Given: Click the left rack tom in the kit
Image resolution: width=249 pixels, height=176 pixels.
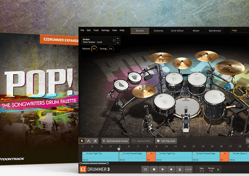Looking at the screenshot, I should [174, 82].
